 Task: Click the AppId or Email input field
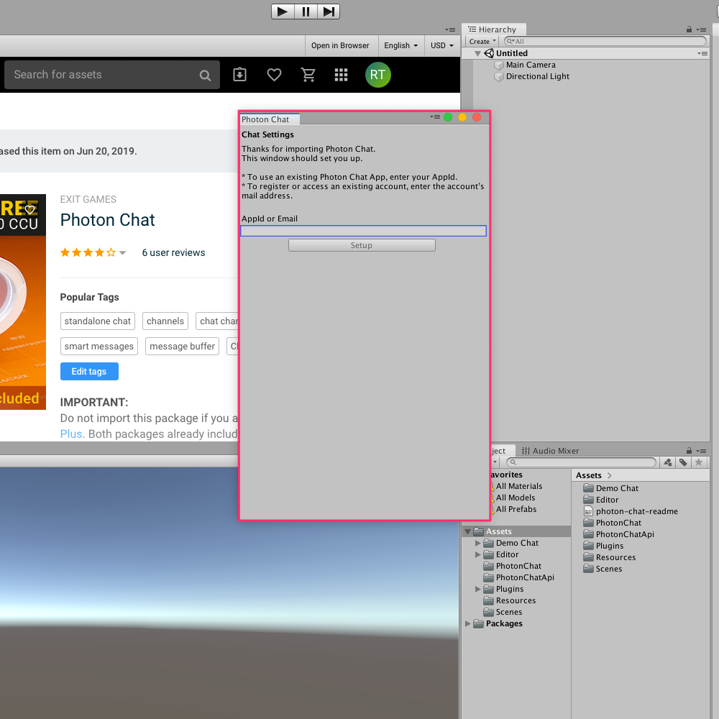(x=363, y=231)
